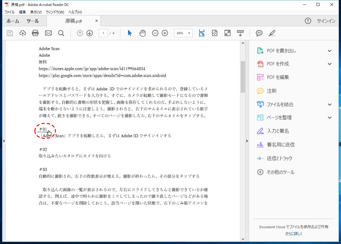341x244 pixels.
Task: Click the zoom out minus icon
Action: 155,33
